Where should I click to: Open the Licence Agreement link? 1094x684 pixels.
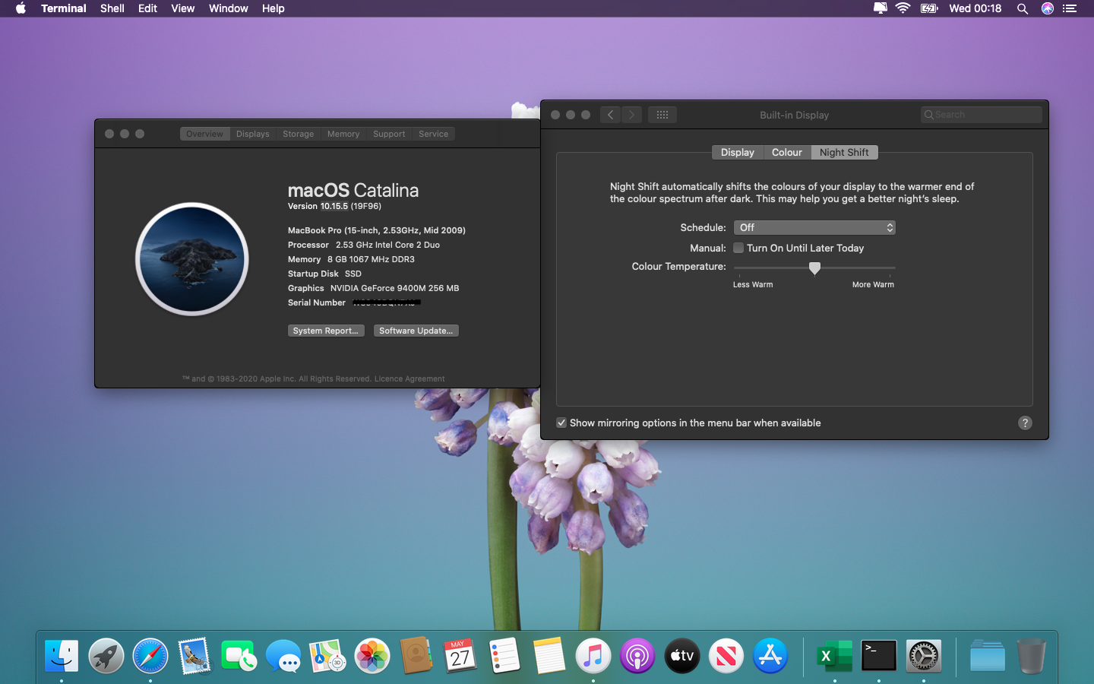click(409, 378)
